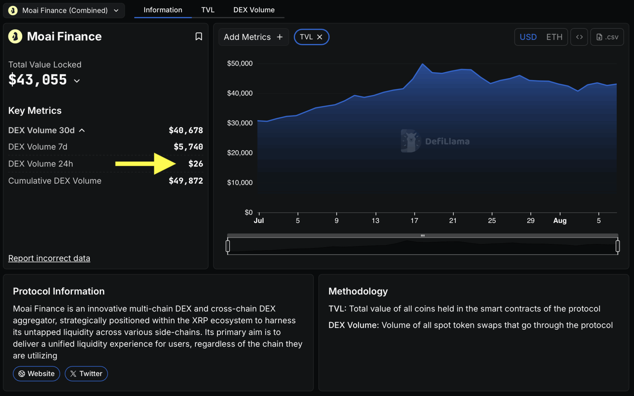
Task: Switch chart denomination to ETH
Action: coord(554,37)
